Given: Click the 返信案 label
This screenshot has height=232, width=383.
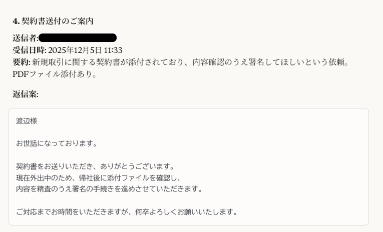Looking at the screenshot, I should point(26,94).
